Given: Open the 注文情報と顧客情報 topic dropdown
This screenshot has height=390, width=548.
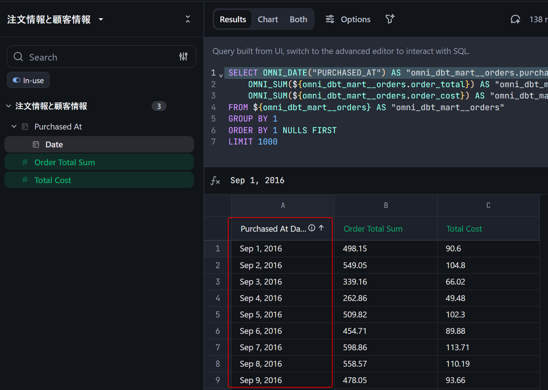Looking at the screenshot, I should 101,20.
